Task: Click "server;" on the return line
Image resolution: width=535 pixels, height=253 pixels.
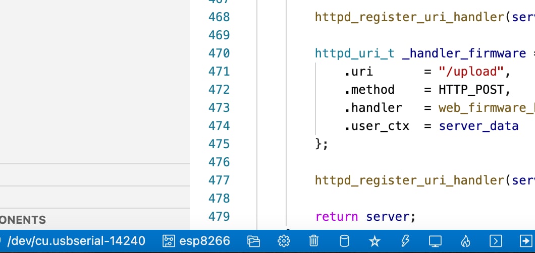Action: (x=391, y=217)
